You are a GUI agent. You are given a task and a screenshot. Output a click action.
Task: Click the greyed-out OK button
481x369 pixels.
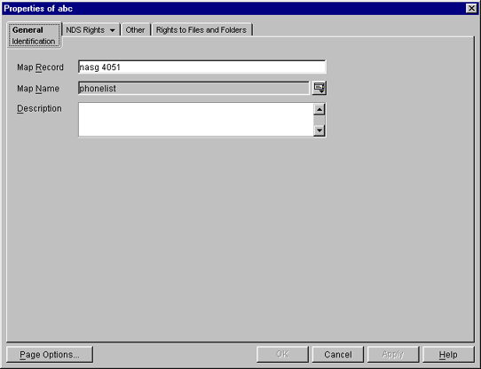coord(282,355)
